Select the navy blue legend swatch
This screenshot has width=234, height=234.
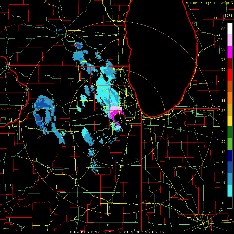(x=230, y=156)
